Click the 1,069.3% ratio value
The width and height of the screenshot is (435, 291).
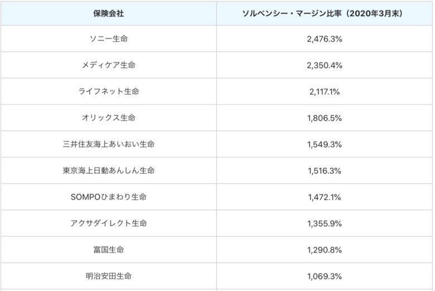325,277
